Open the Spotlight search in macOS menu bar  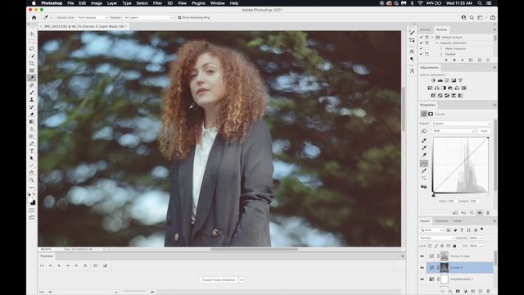pyautogui.click(x=480, y=3)
